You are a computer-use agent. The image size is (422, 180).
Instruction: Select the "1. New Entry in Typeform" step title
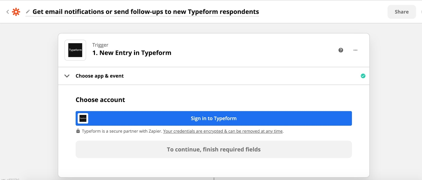(x=132, y=53)
